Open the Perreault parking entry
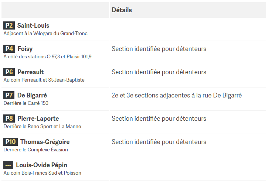The width and height of the screenshot is (268, 182). point(31,72)
